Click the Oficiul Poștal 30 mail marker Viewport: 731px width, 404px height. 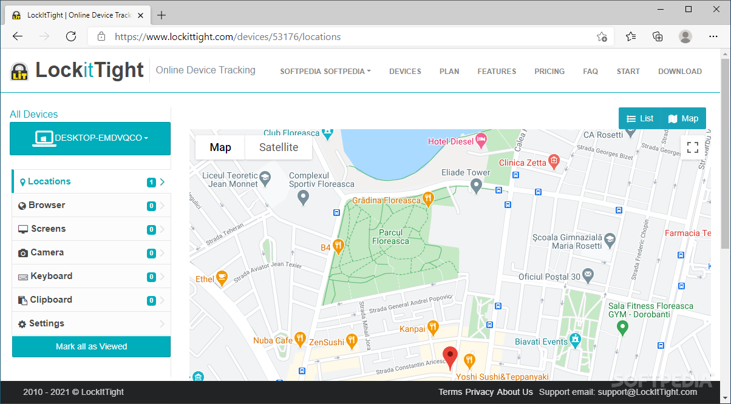(x=588, y=275)
